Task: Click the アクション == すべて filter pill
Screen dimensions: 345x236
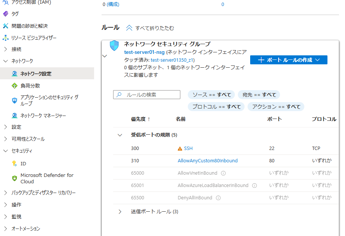Action: (x=276, y=107)
